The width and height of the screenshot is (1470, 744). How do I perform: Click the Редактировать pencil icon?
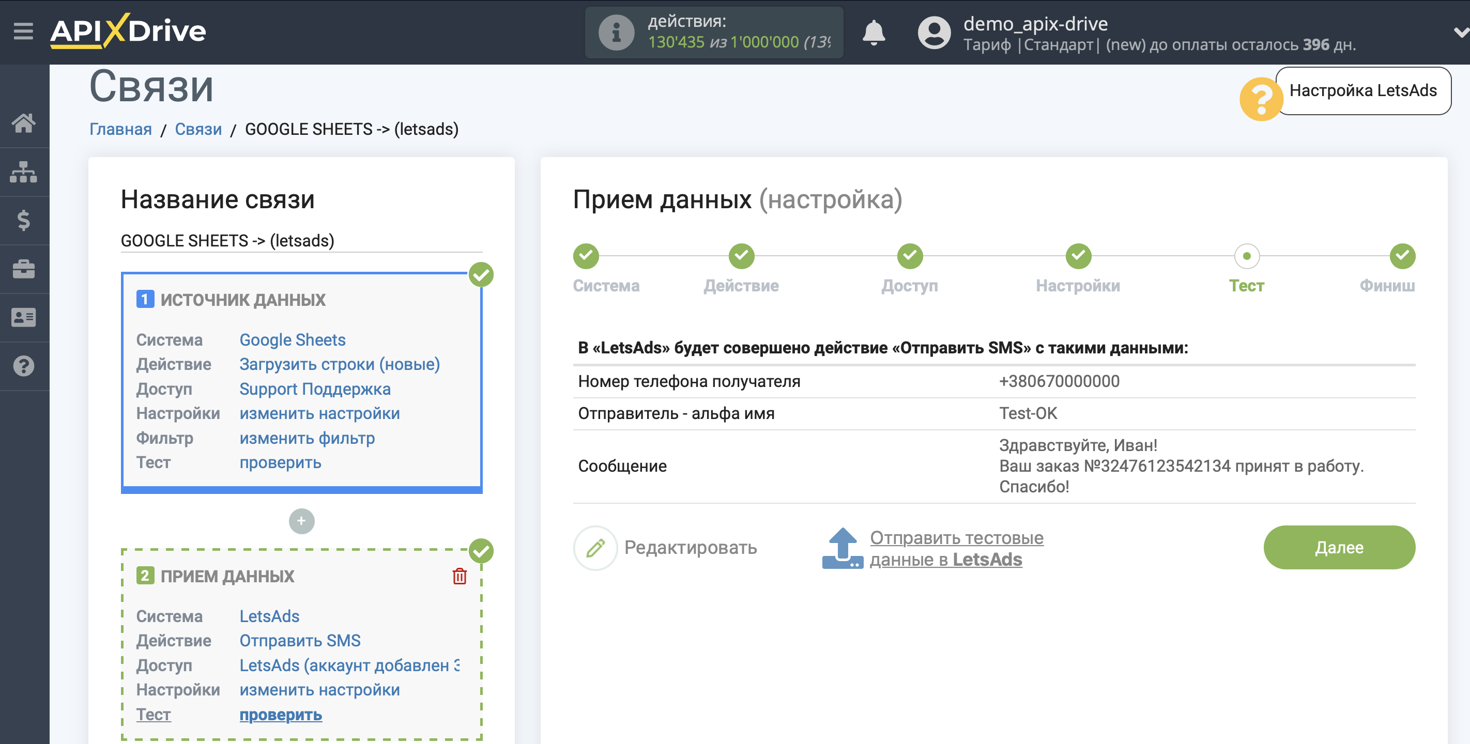pyautogui.click(x=595, y=548)
